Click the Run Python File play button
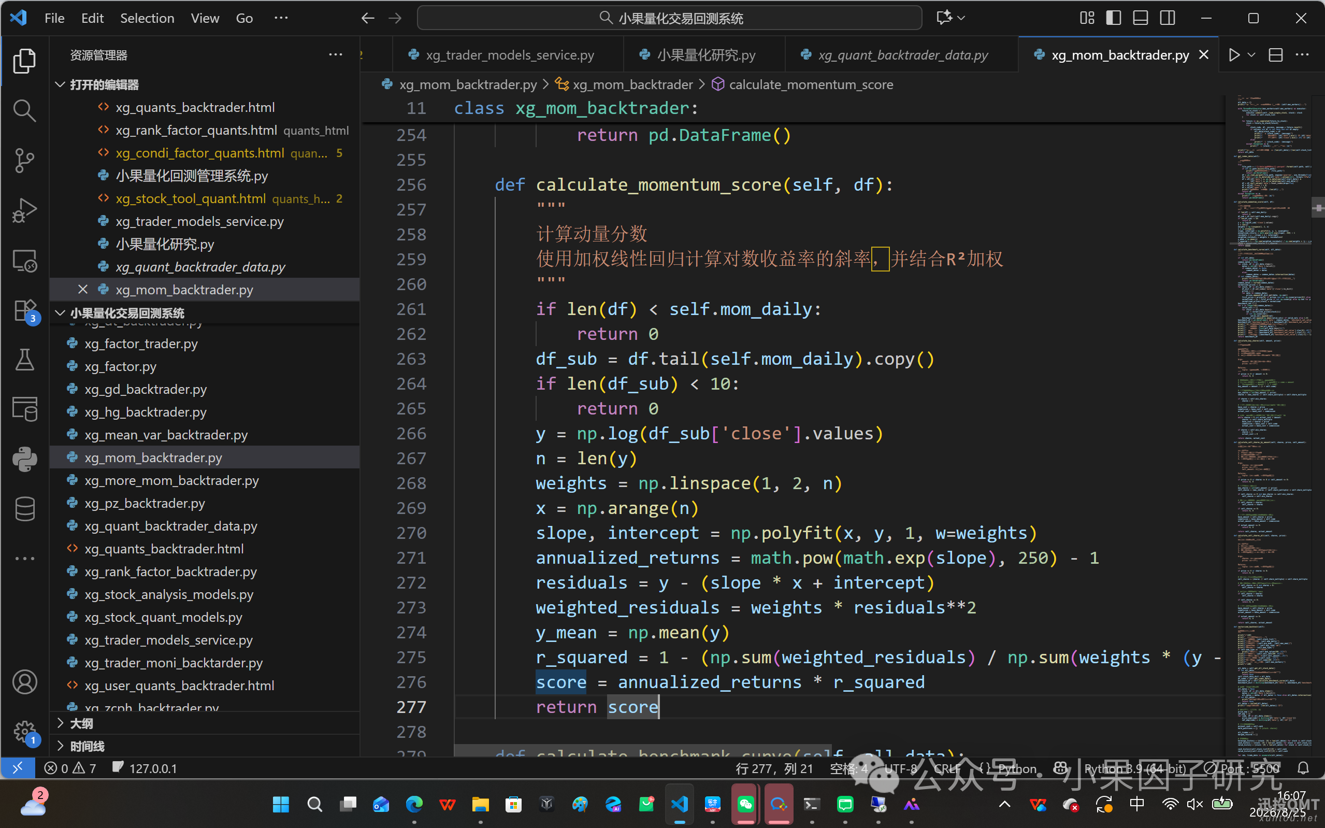This screenshot has height=828, width=1325. (1234, 55)
